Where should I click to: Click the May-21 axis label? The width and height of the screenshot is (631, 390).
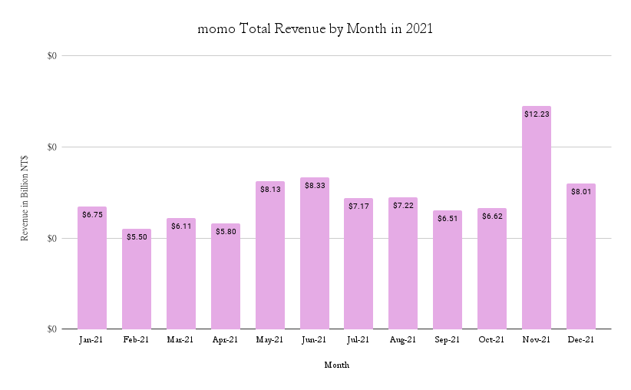coord(269,340)
